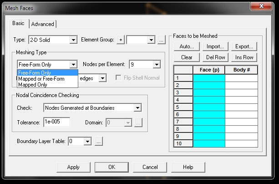Select the Face {p} cell in row 5

point(209,107)
